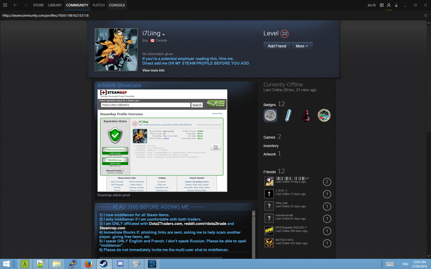This screenshot has height=269, width=431.
Task: Expand the i7|Jing name history dropdown
Action: point(164,35)
